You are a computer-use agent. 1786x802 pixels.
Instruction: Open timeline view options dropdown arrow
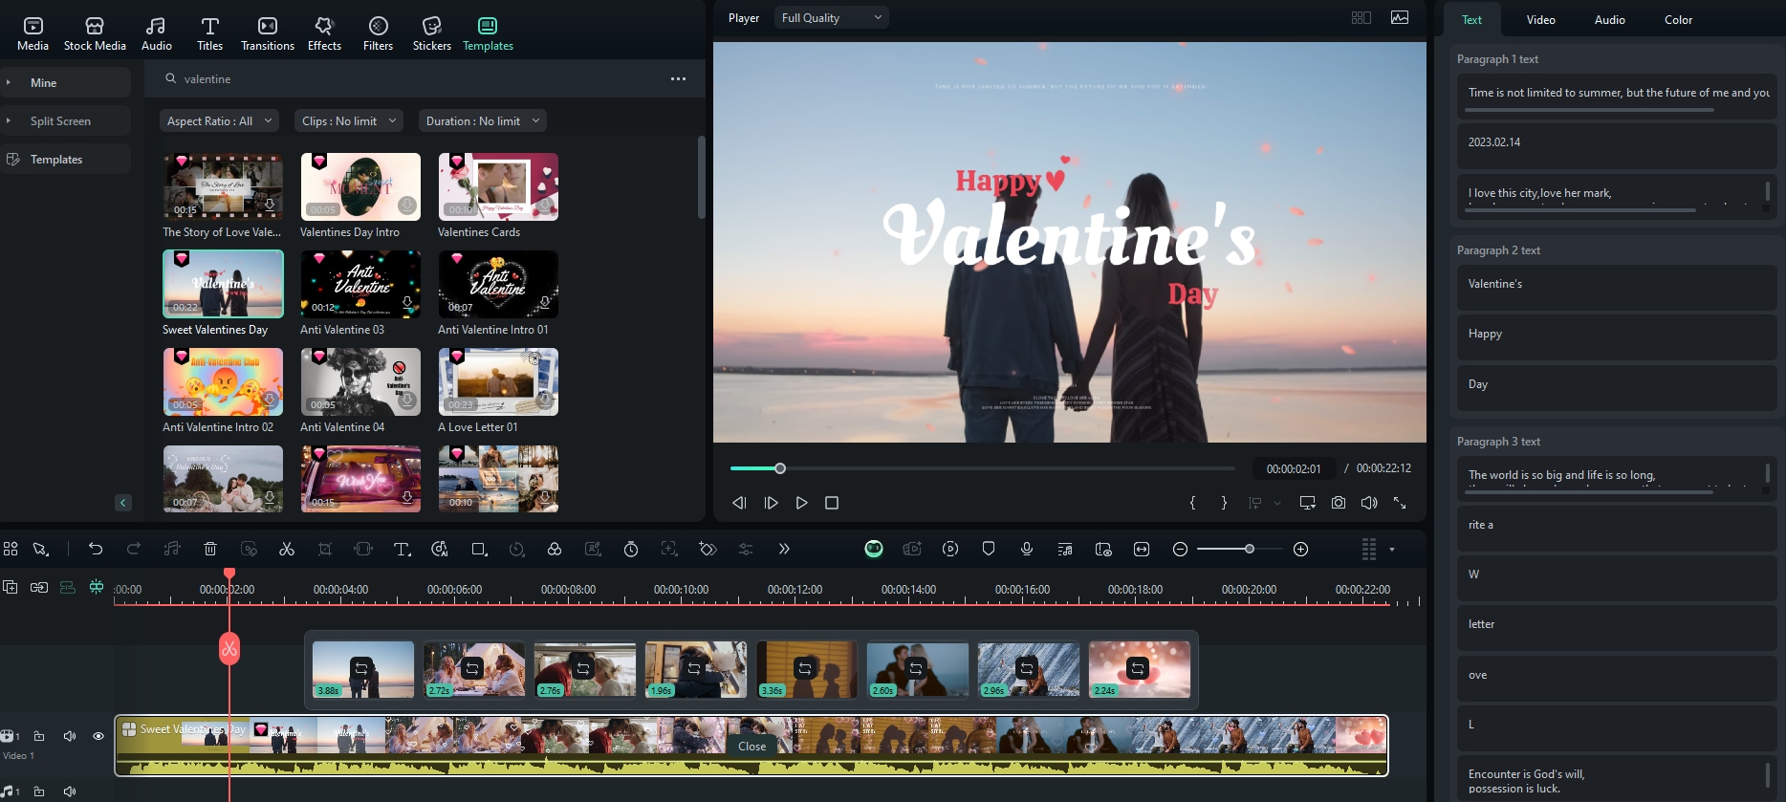tap(1392, 550)
